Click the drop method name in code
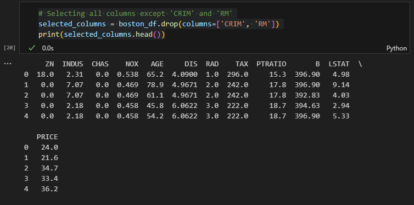The image size is (414, 205). [x=170, y=24]
